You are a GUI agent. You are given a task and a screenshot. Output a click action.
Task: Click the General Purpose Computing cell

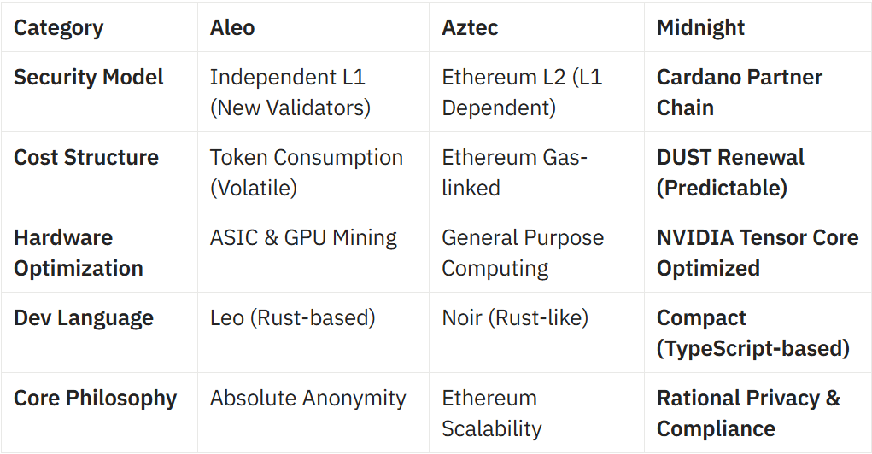click(x=523, y=253)
